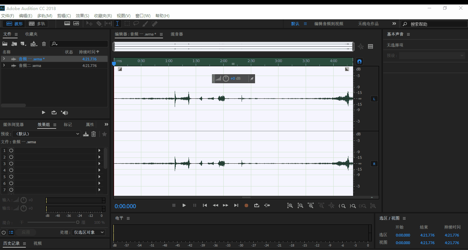The height and width of the screenshot is (250, 468).
Task: Expand the 音频二 .wma file row
Action: point(4,65)
